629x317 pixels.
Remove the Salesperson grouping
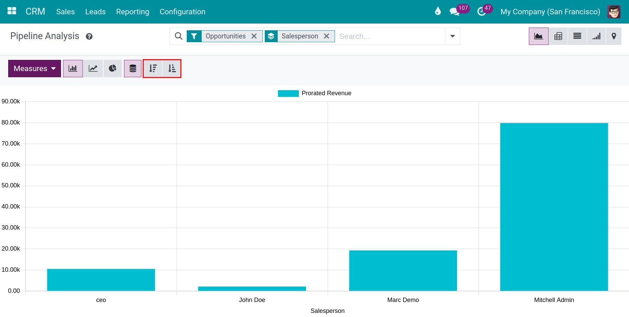click(326, 36)
